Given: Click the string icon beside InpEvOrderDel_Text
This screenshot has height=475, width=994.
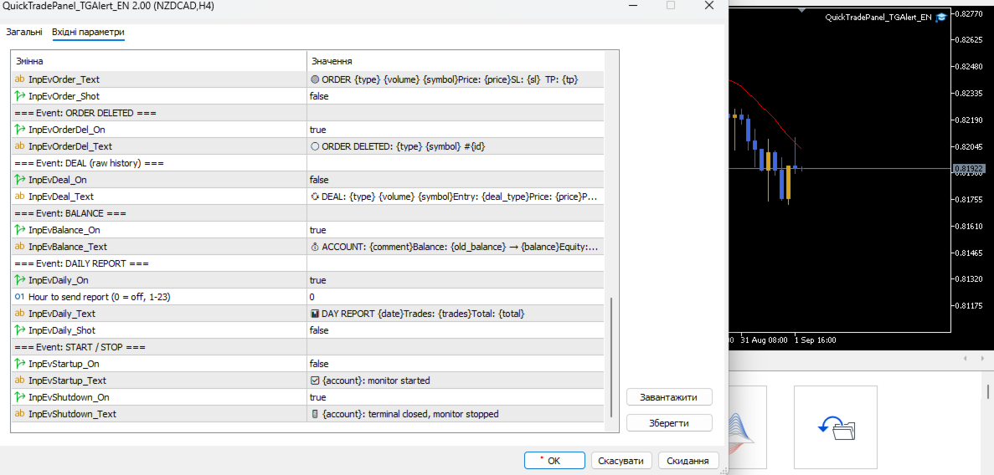Looking at the screenshot, I should coord(19,146).
